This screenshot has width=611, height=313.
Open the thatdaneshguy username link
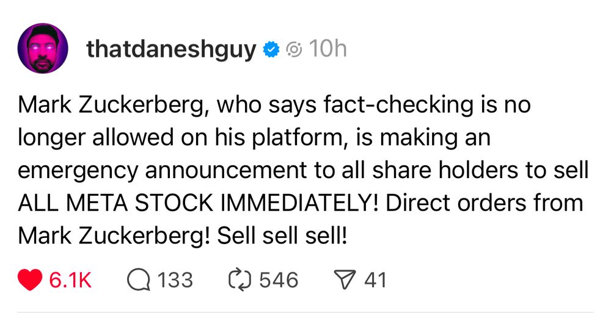click(x=171, y=49)
